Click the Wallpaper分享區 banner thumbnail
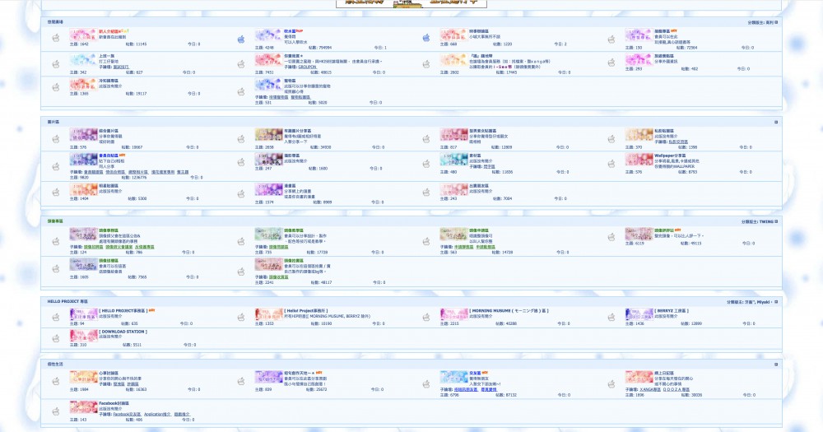 (639, 158)
